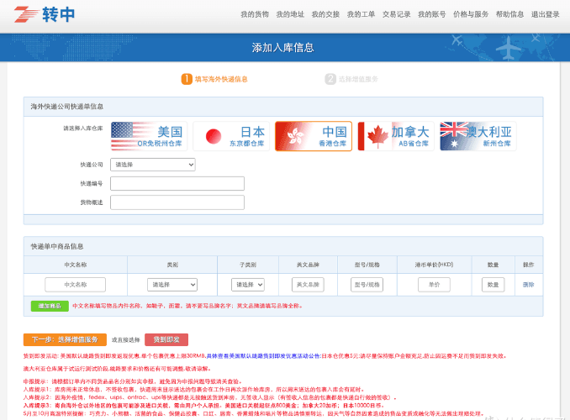
Task: Open the blue 美国默认线路货到即发优惠活动公告 link
Action: click(263, 356)
